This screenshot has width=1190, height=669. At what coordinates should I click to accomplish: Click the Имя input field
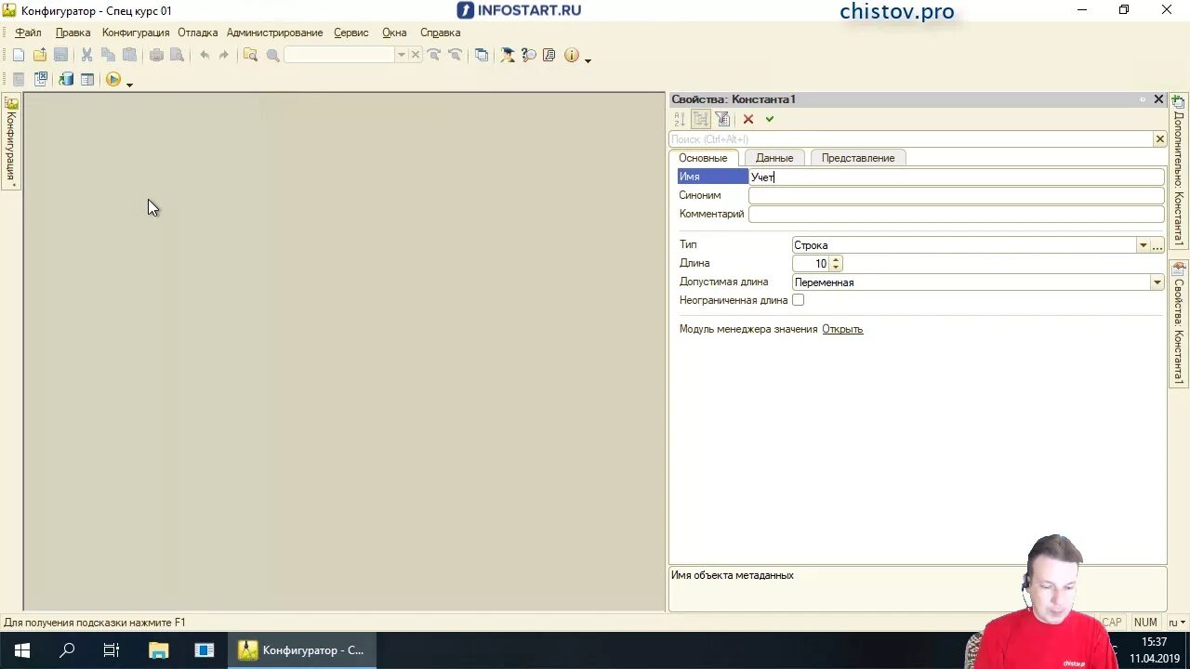pyautogui.click(x=956, y=177)
